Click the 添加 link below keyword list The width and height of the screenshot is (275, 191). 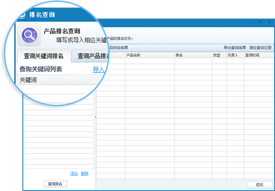point(74,174)
